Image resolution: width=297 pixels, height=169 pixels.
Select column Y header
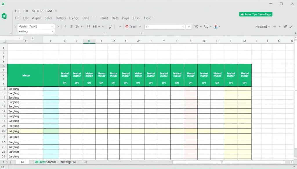(164, 41)
